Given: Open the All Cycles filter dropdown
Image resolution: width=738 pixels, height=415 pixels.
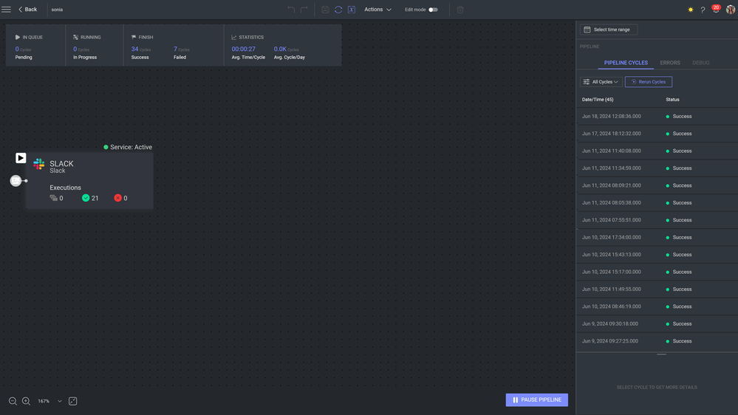Looking at the screenshot, I should click(601, 82).
